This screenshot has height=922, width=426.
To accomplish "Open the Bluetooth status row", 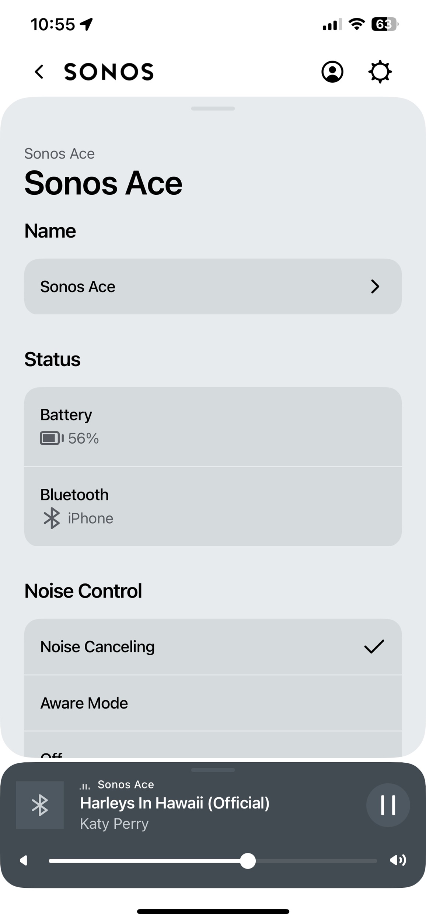I will coord(213,506).
